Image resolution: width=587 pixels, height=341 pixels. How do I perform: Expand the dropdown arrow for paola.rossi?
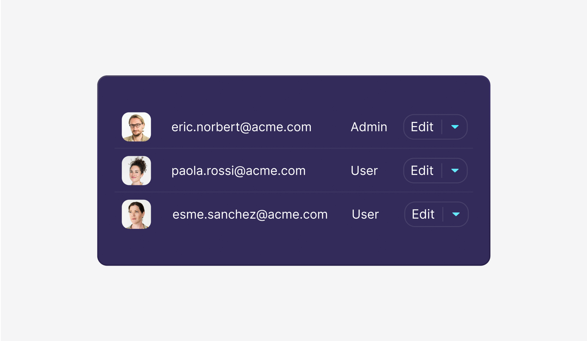click(455, 170)
